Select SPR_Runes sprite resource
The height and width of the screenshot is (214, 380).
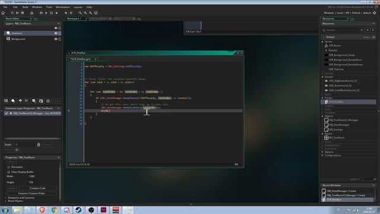(x=335, y=46)
